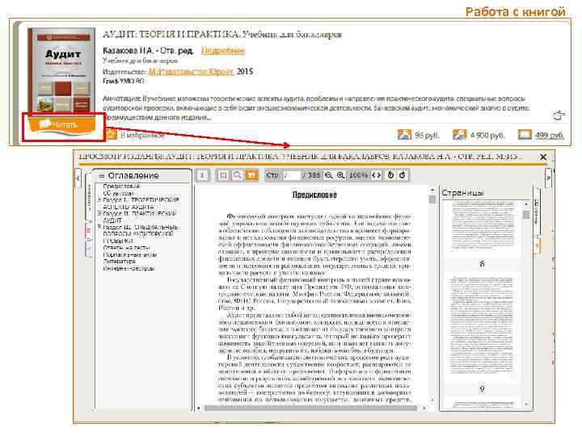Image resolution: width=582 pixels, height=436 pixels.
Task: Click the pointing hand share icon
Action: coord(559,116)
